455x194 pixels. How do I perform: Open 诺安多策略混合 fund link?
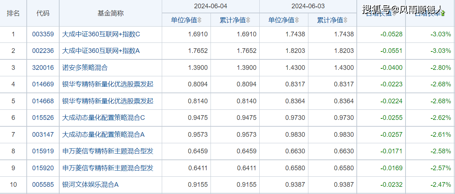85,68
